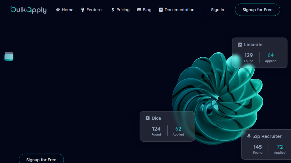The width and height of the screenshot is (291, 163).
Task: Click the bottom Signup for Free button
Action: (x=41, y=159)
